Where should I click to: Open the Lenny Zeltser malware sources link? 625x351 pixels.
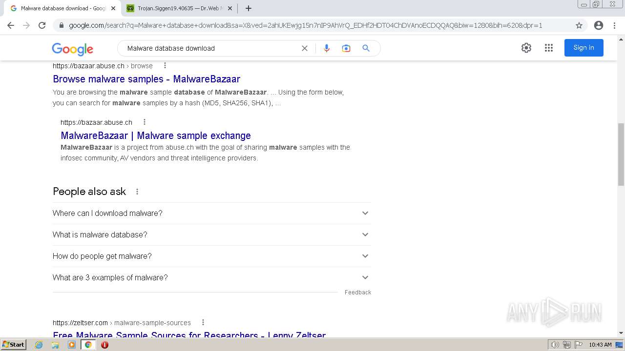[x=189, y=335]
